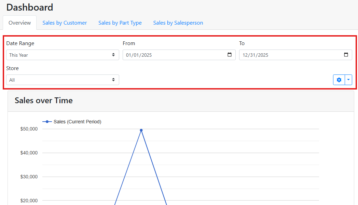Select the From date input field
Image resolution: width=358 pixels, height=205 pixels.
coord(171,55)
